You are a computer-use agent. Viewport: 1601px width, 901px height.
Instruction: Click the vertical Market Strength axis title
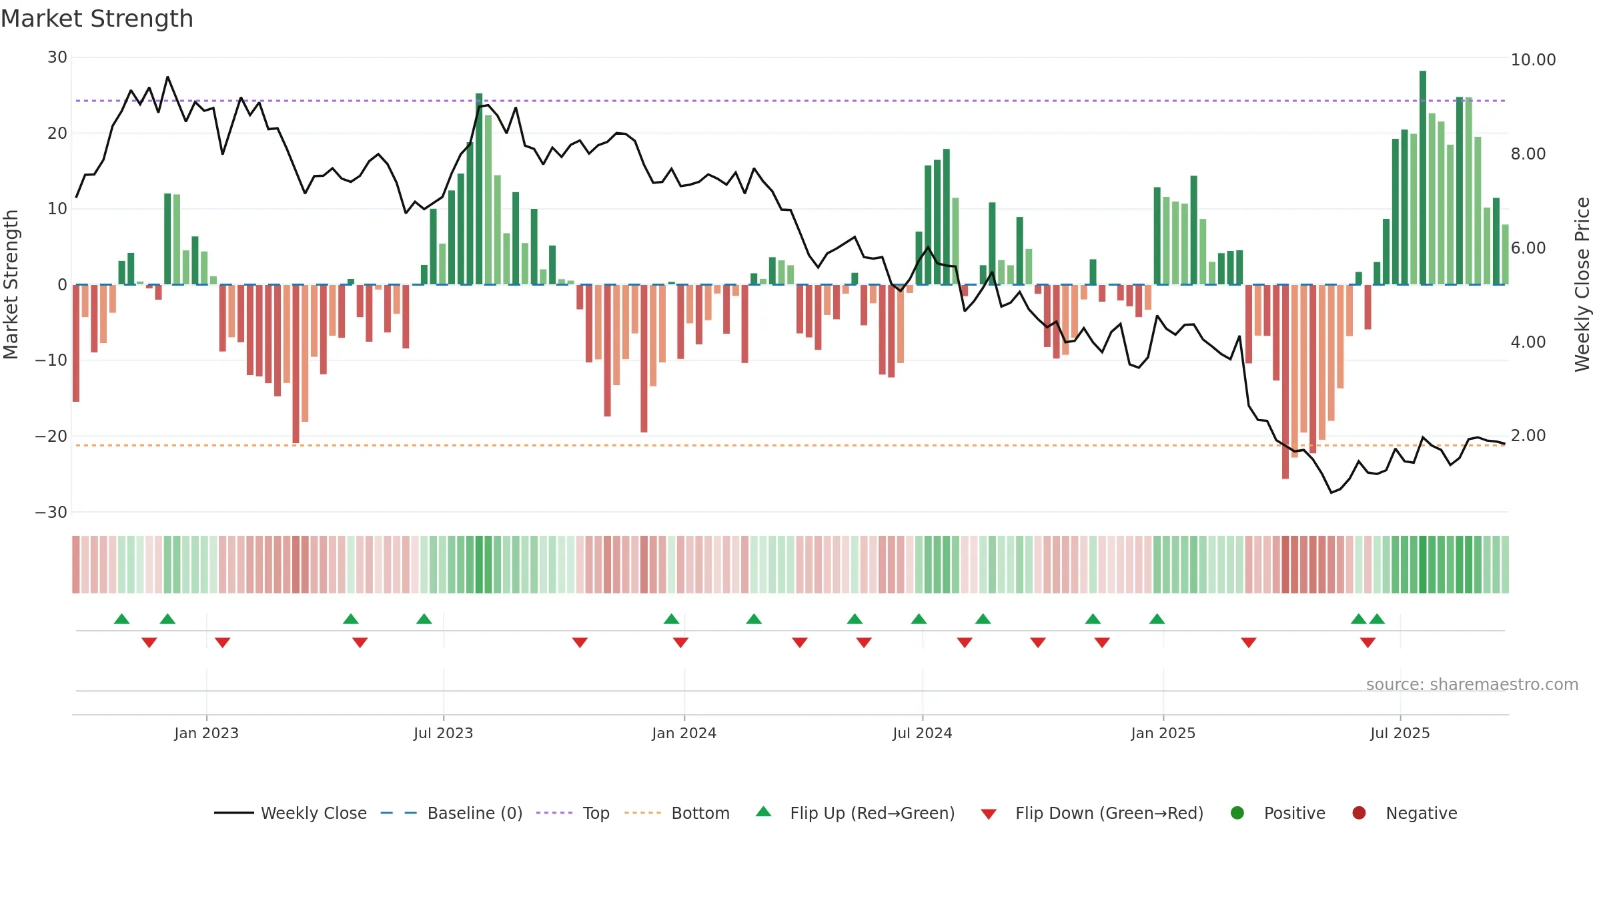tap(11, 284)
